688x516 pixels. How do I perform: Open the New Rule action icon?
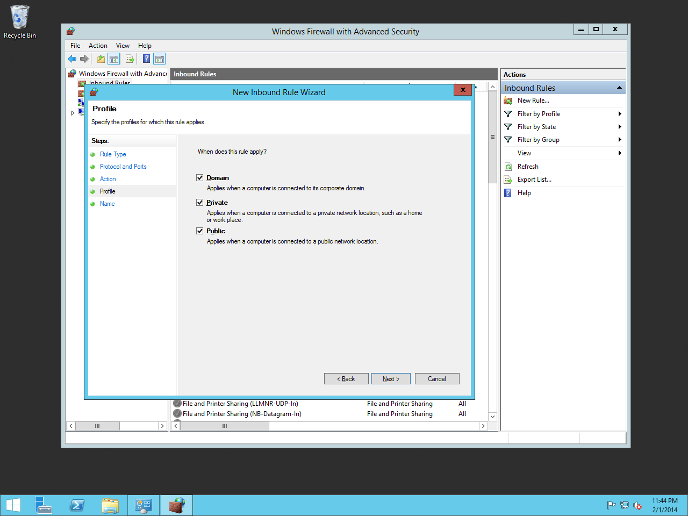click(x=508, y=101)
